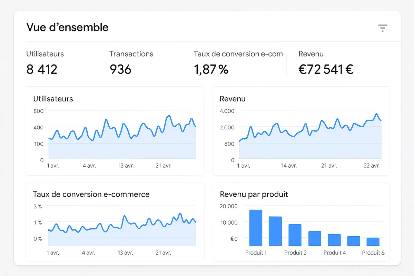Click the 800 axis label in Revenu chart
Screen dimensions: 414x276
(x=229, y=144)
